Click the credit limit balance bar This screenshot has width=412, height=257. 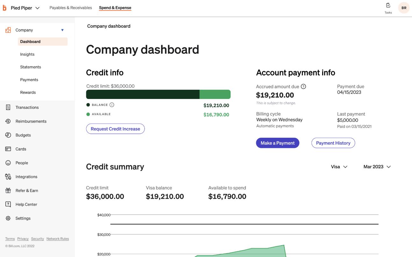tap(158, 94)
